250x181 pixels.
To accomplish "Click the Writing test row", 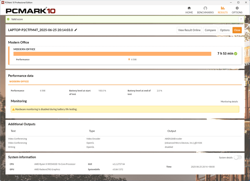I will click(x=11, y=147).
